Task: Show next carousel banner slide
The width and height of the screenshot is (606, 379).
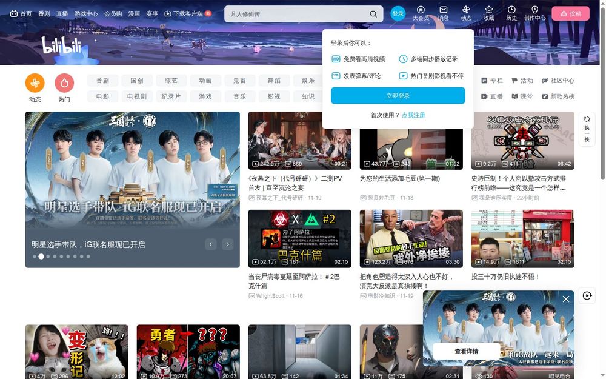Action: click(x=228, y=244)
